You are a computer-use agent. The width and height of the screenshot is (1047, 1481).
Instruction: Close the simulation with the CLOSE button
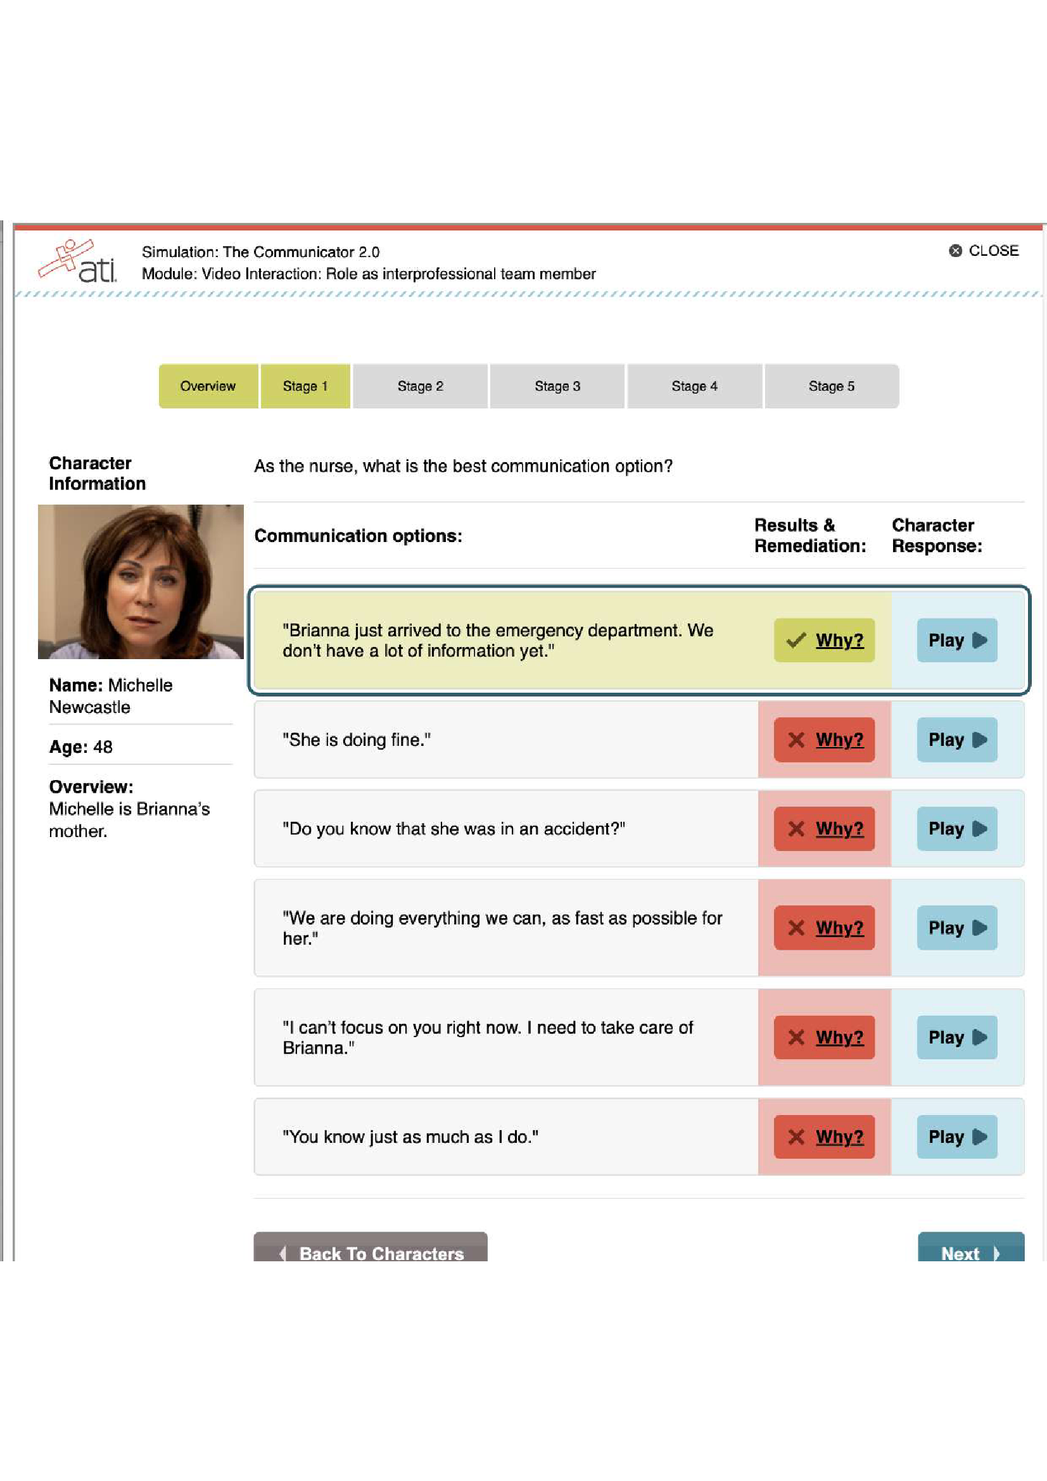tap(983, 250)
